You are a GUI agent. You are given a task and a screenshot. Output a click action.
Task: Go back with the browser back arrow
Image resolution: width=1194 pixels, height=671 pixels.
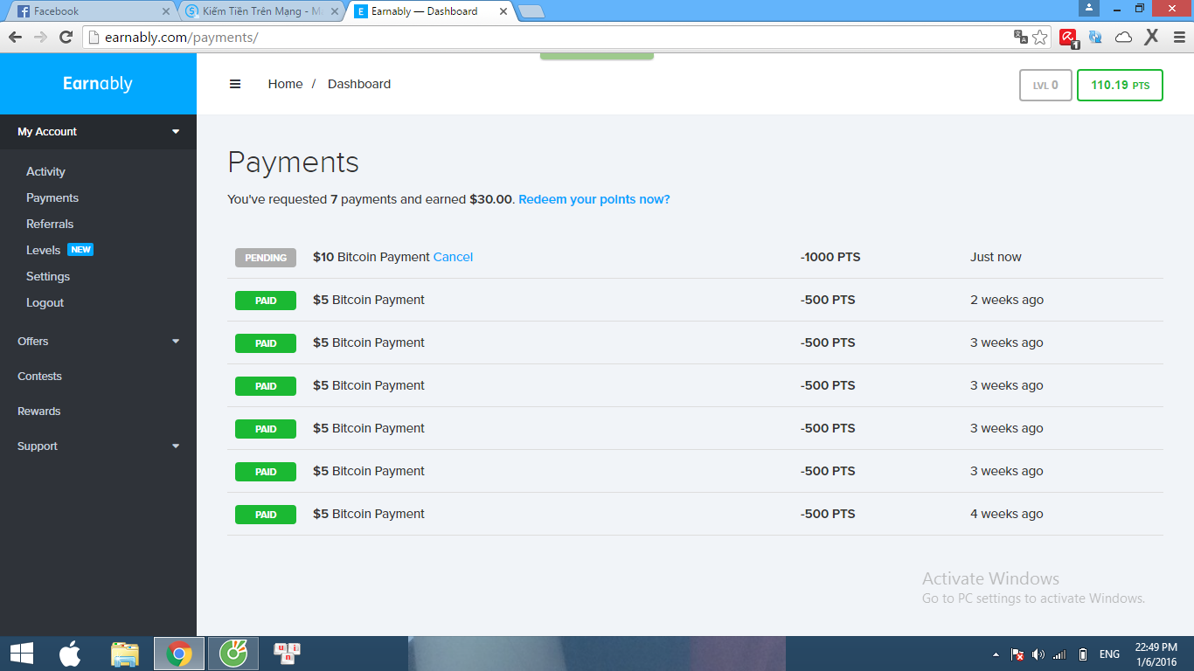[15, 37]
